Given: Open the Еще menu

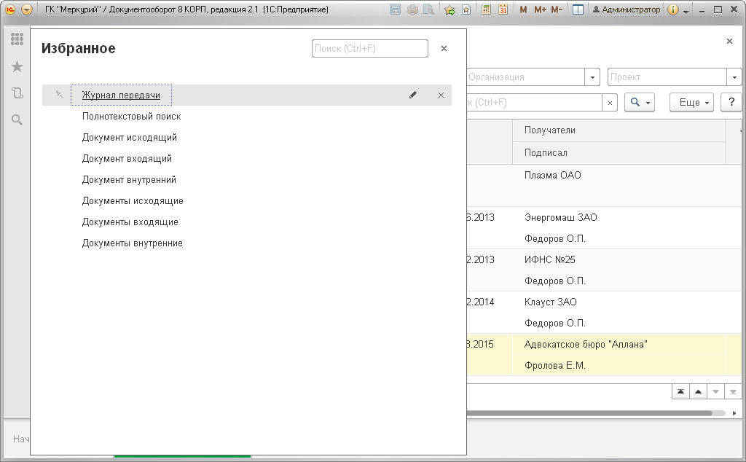Looking at the screenshot, I should [x=692, y=102].
